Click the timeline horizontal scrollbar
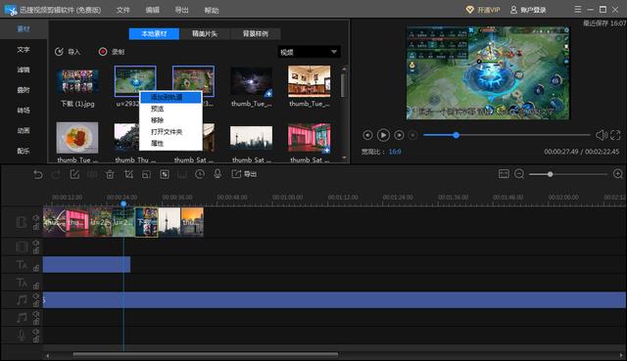Screen dimensions: 627x361 point(206,354)
